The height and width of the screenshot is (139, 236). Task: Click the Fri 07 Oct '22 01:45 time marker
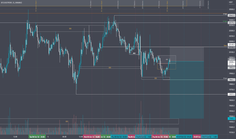[x=184, y=137]
